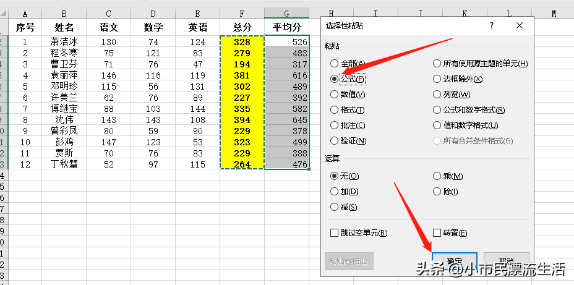Click total score cell 381
The image size is (574, 285).
[x=242, y=75]
